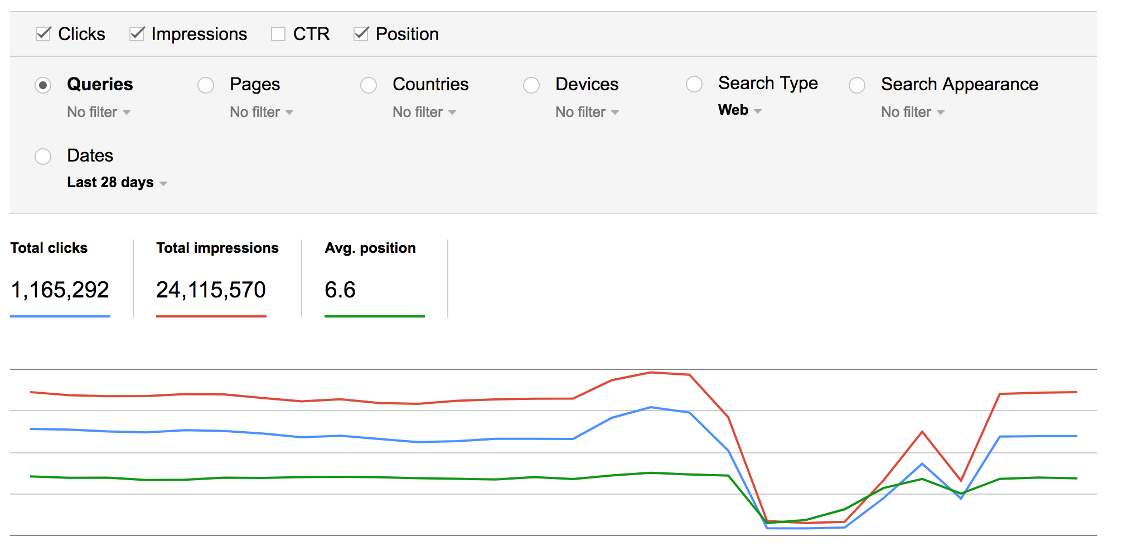1123x547 pixels.
Task: Disable the Impressions checkbox
Action: pos(137,34)
